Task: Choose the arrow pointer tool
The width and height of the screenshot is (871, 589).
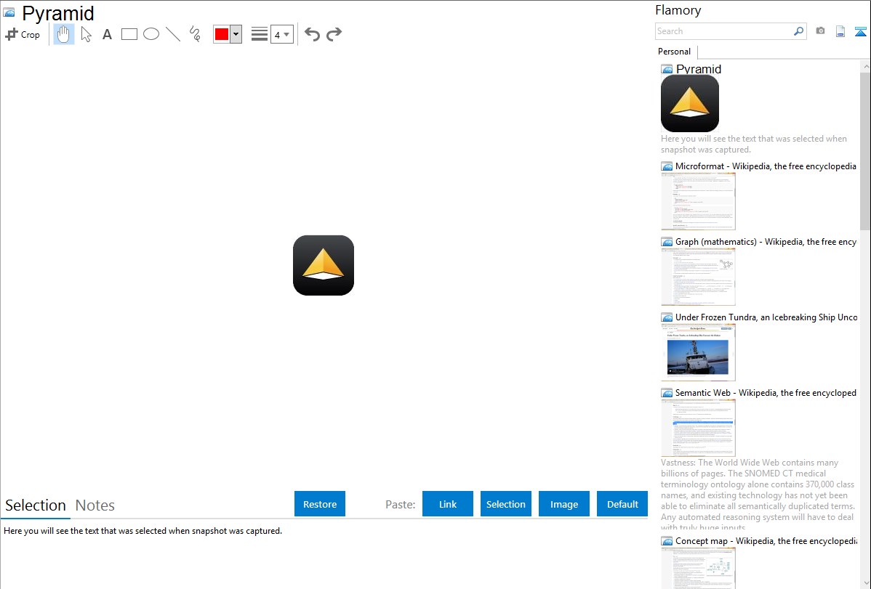Action: (x=86, y=34)
